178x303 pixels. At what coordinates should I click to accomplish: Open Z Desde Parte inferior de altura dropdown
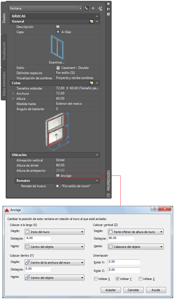tap(136, 232)
